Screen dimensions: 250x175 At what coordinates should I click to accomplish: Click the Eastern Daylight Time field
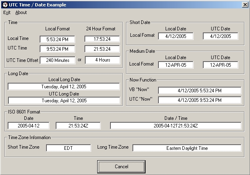click(187, 148)
